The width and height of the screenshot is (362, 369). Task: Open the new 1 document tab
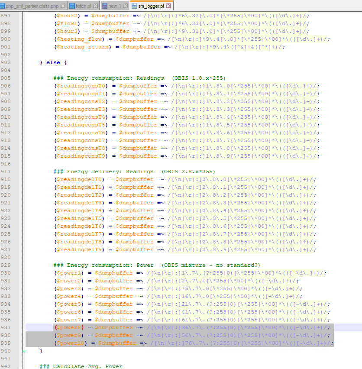coord(115,6)
